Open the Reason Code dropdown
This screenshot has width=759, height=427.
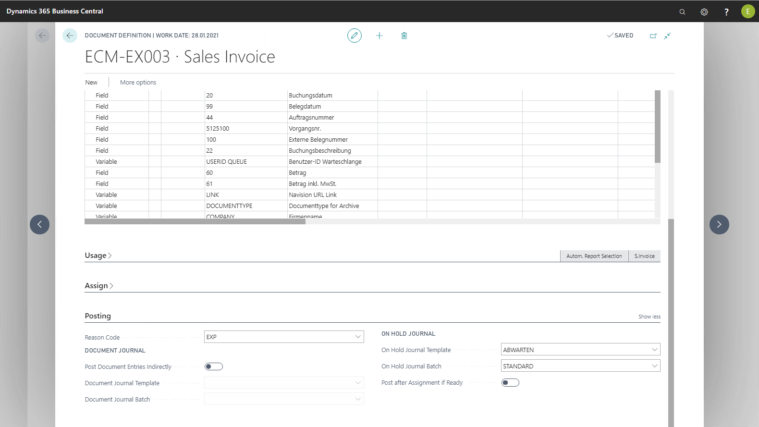[358, 337]
